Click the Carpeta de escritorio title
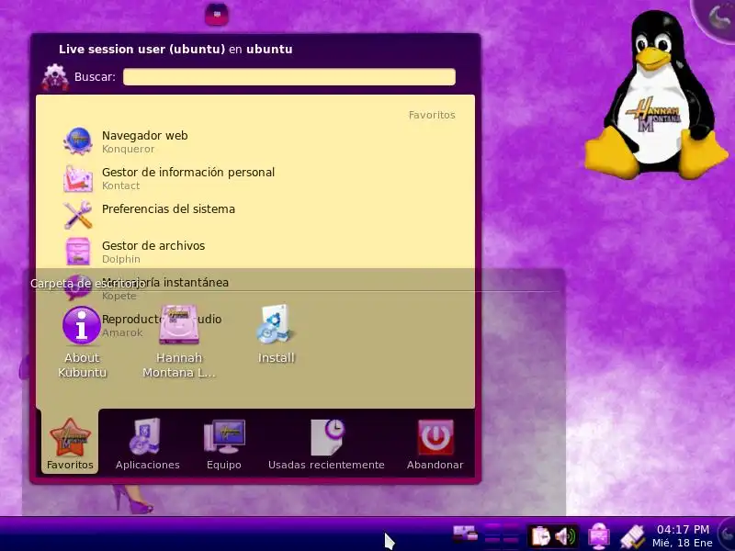735x551 pixels. click(x=87, y=284)
